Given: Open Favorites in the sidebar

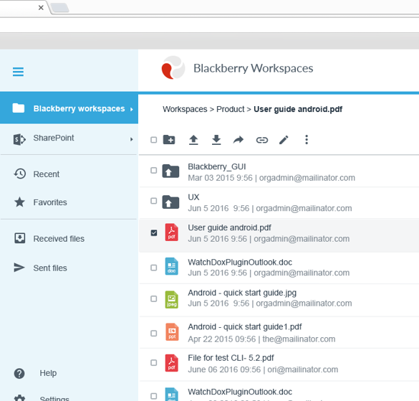Looking at the screenshot, I should click(50, 202).
